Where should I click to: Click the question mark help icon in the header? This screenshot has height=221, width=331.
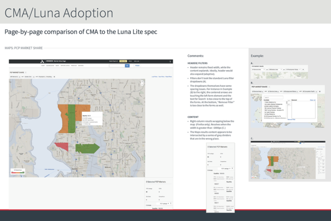pyautogui.click(x=170, y=62)
